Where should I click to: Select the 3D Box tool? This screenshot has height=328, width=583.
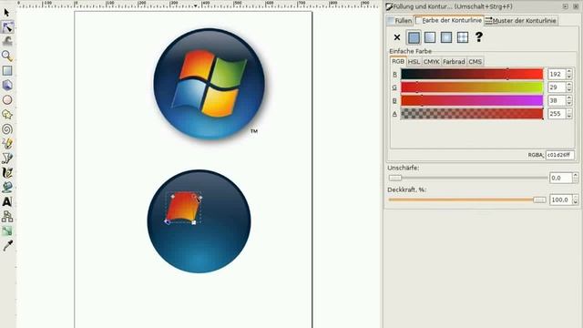click(7, 85)
